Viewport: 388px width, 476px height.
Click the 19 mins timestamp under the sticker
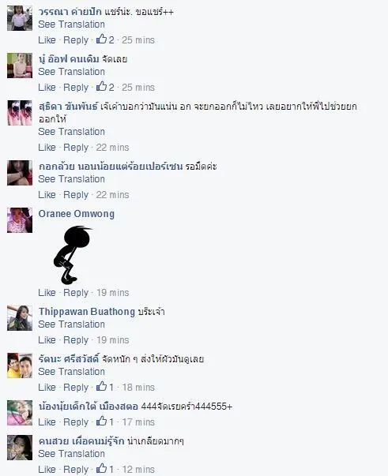click(x=113, y=293)
